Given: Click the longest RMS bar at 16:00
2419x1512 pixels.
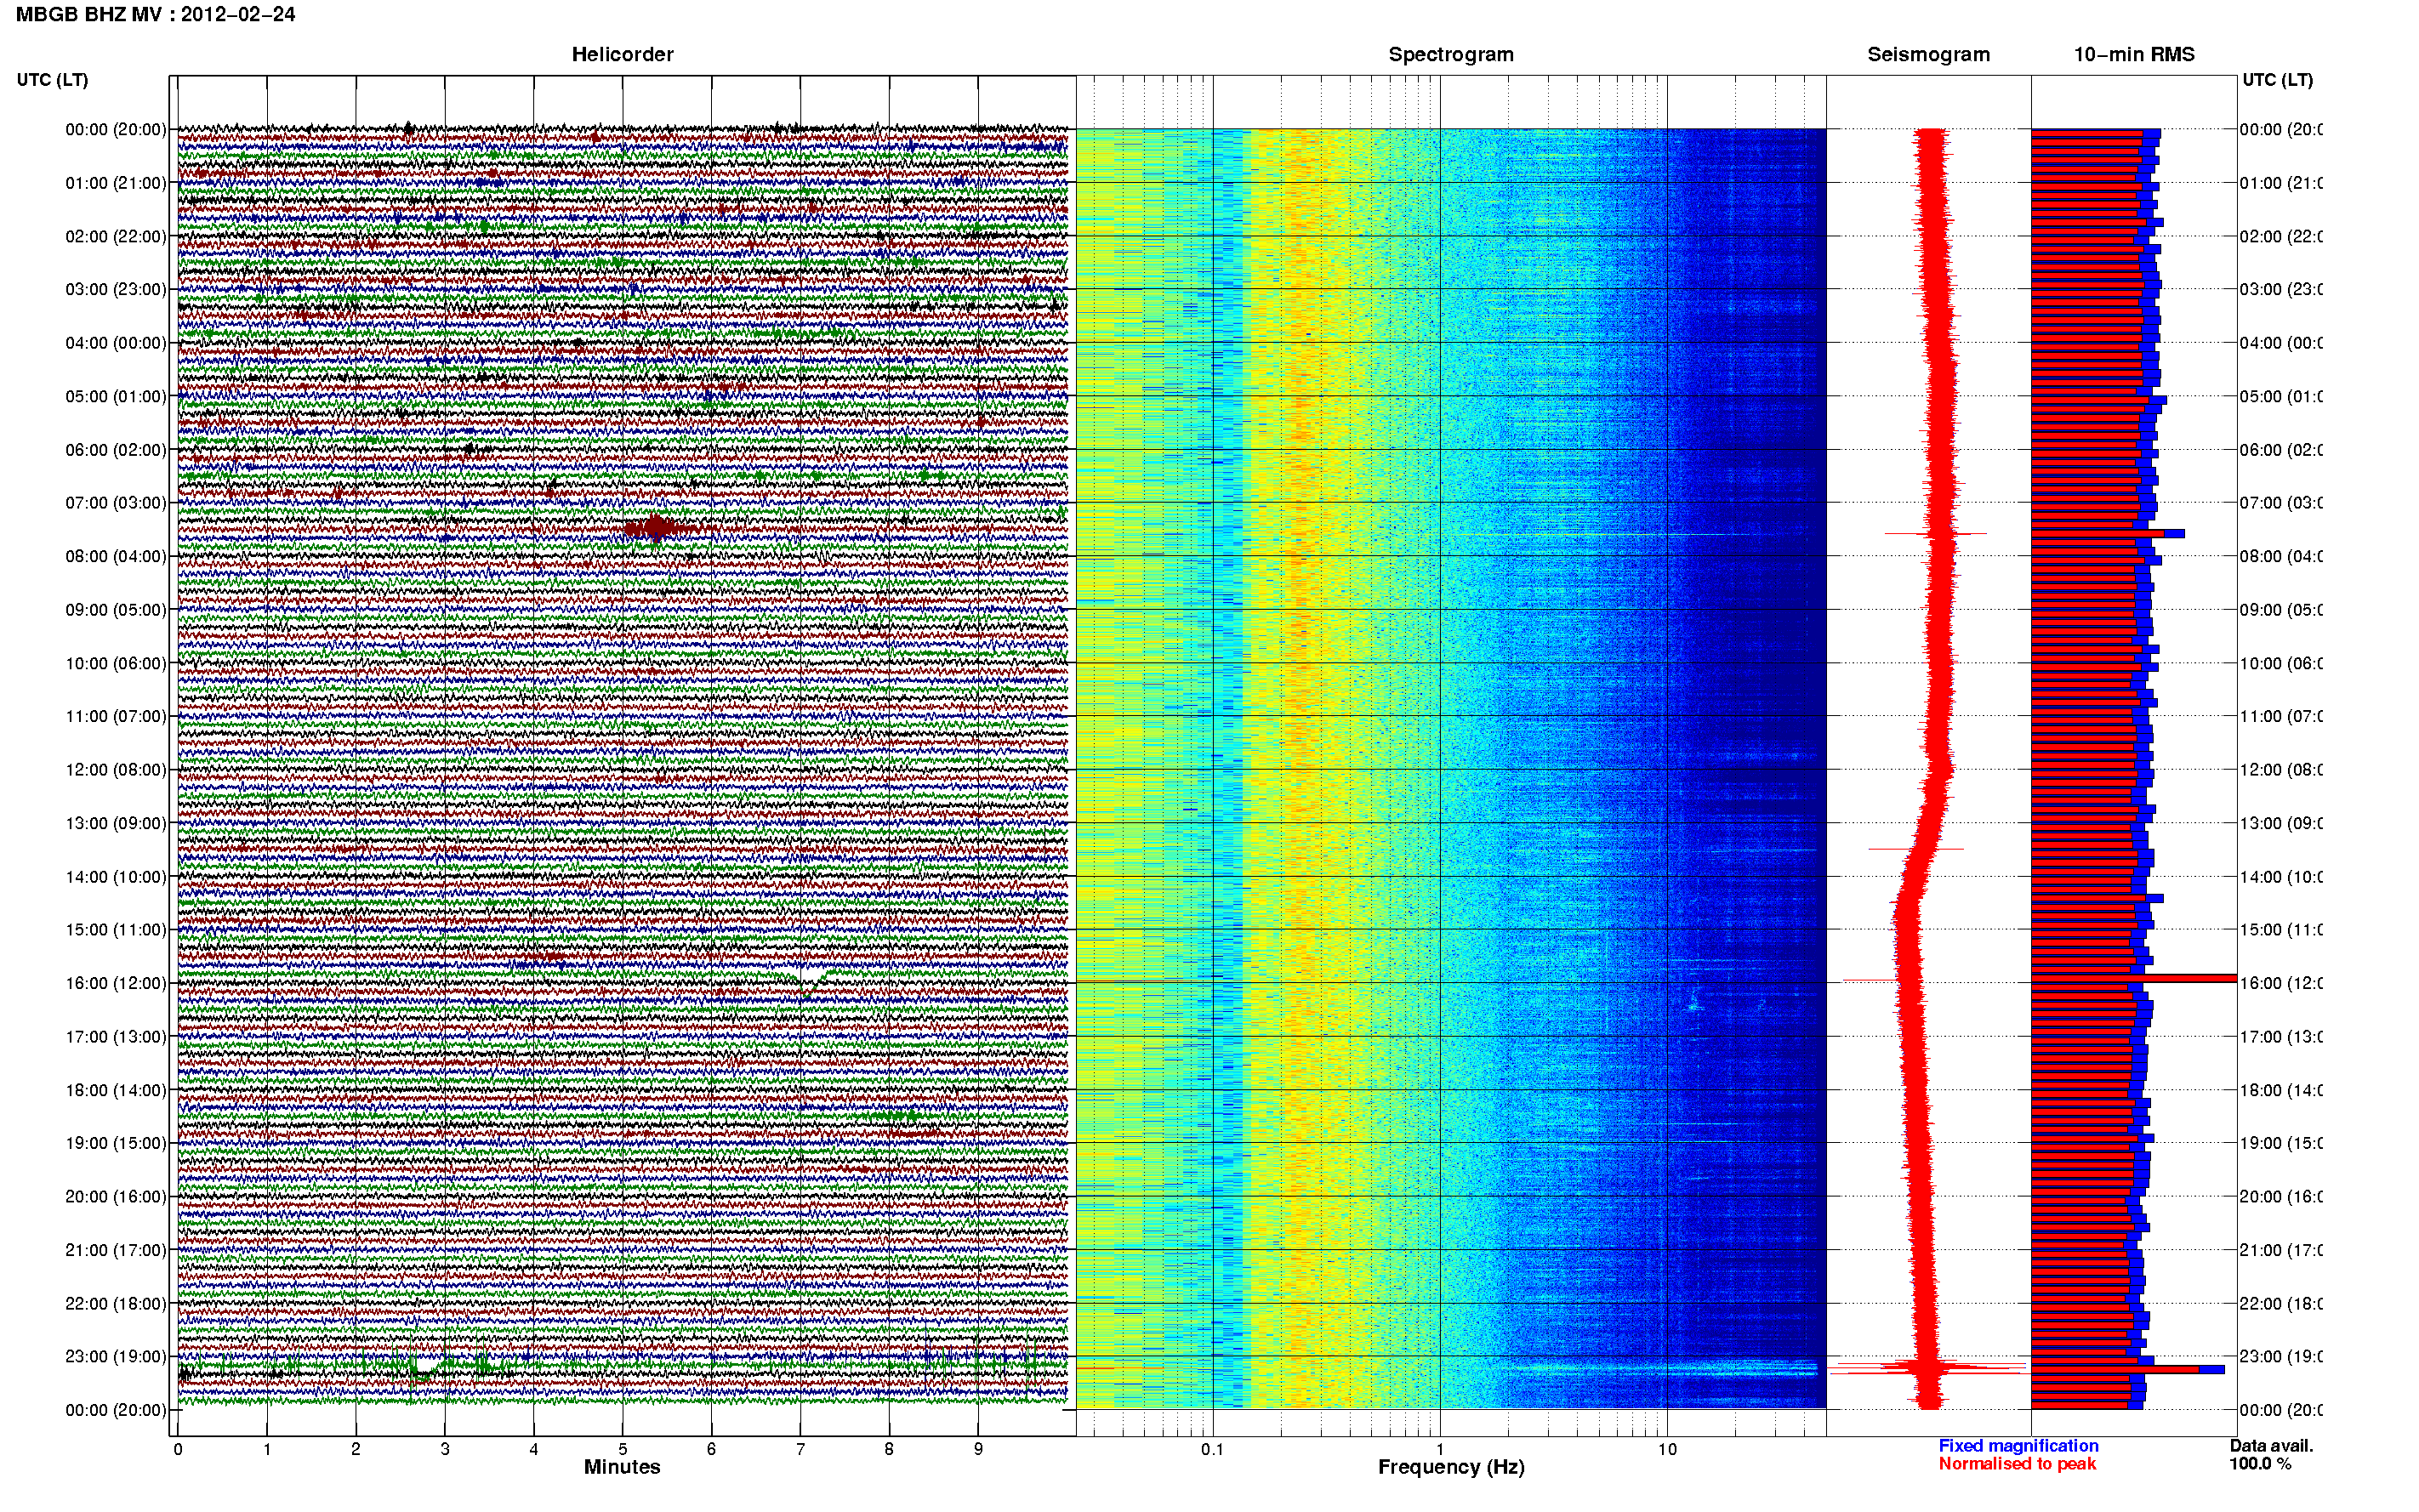Looking at the screenshot, I should (2133, 978).
